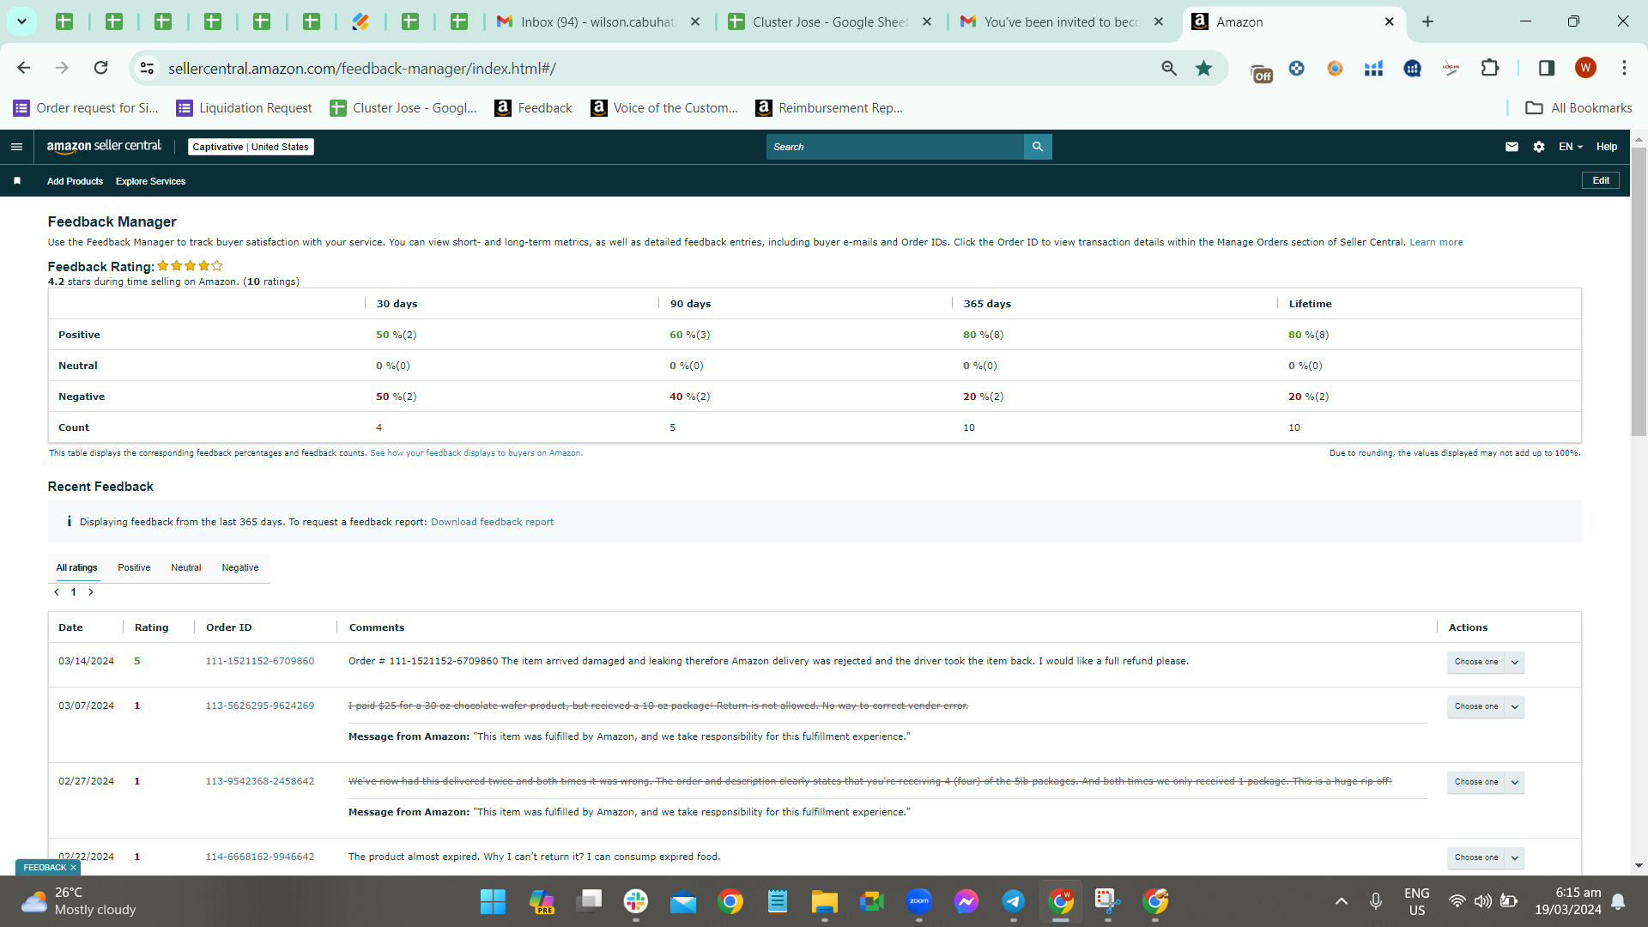The height and width of the screenshot is (927, 1648).
Task: Click the Amazon Seller Central logo
Action: click(104, 147)
